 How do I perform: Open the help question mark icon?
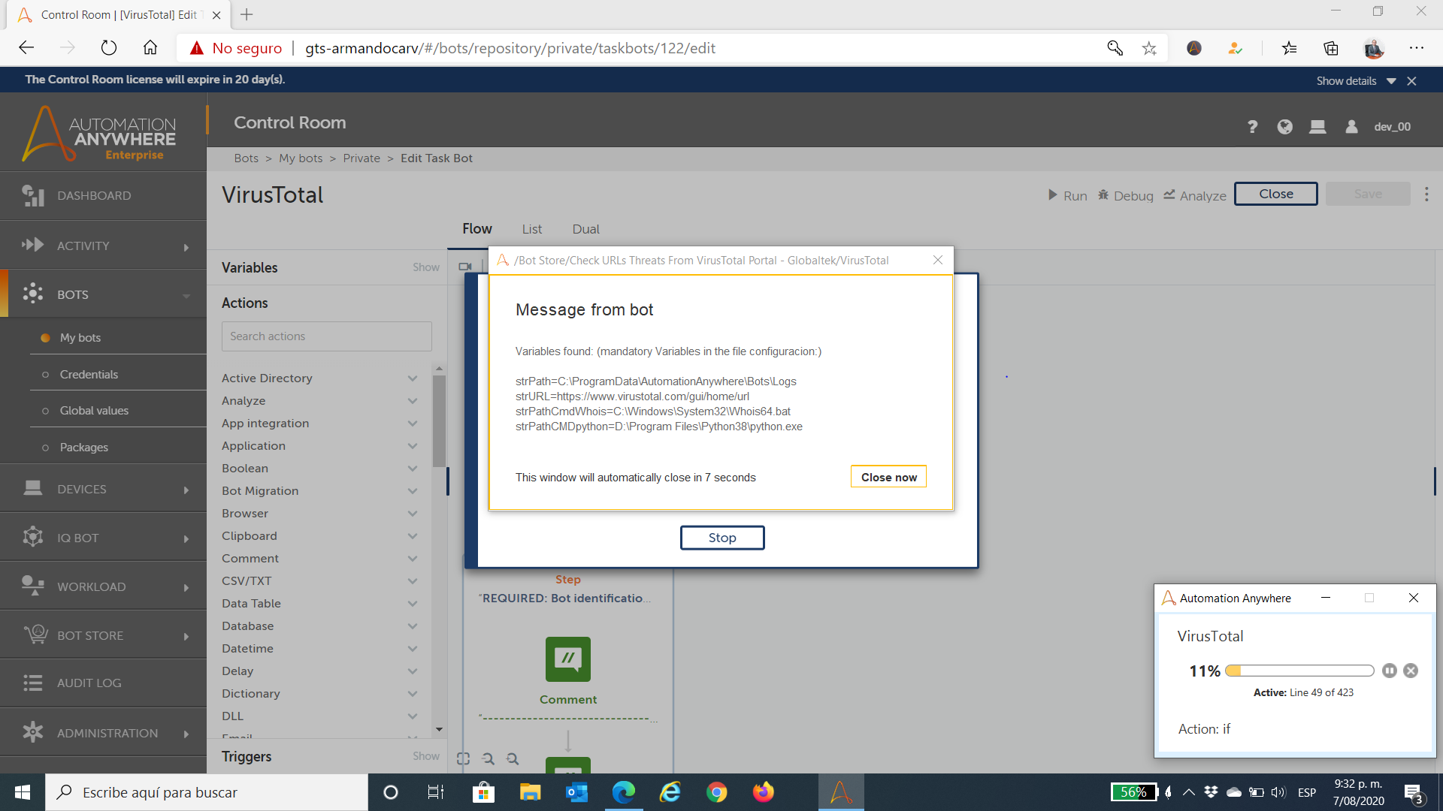(x=1252, y=127)
